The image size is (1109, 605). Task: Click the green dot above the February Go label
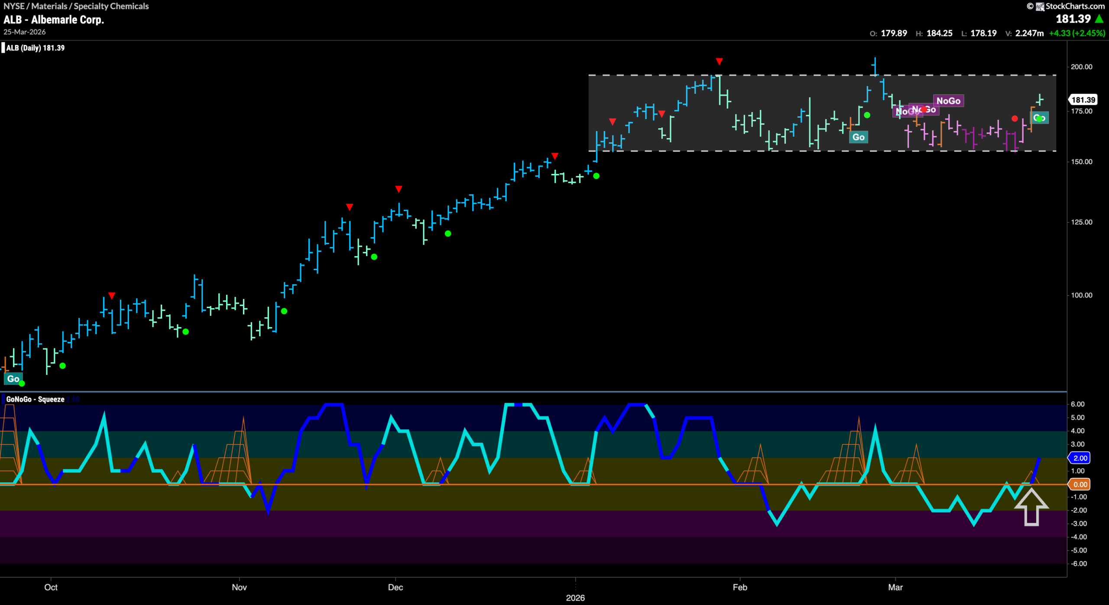pos(867,115)
